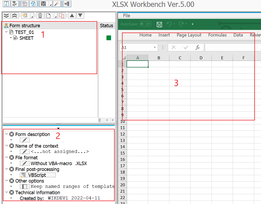The image size is (261, 204).
Task: Click the copy pages icon
Action: (62, 16)
